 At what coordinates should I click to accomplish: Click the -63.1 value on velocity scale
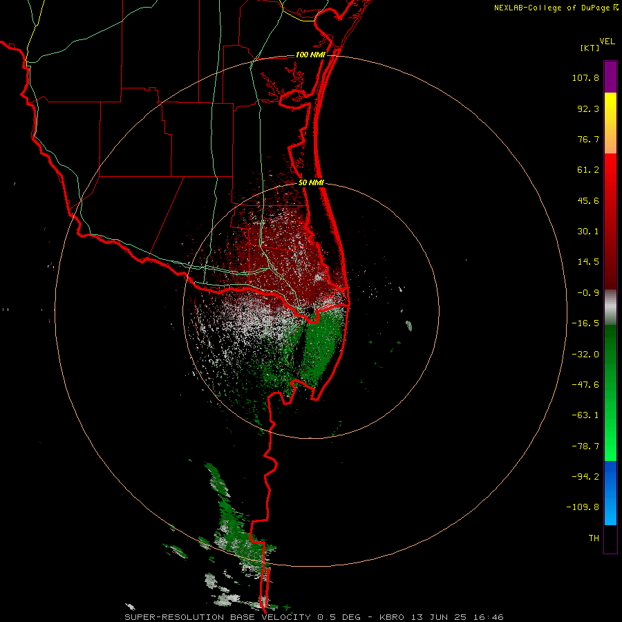(585, 415)
